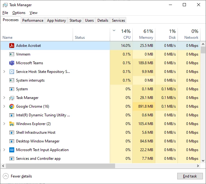206x184 pixels.
Task: Click the sort arrow above CPU column
Action: (x=114, y=30)
